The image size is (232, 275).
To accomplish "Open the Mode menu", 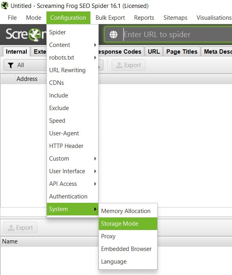I will (x=33, y=18).
